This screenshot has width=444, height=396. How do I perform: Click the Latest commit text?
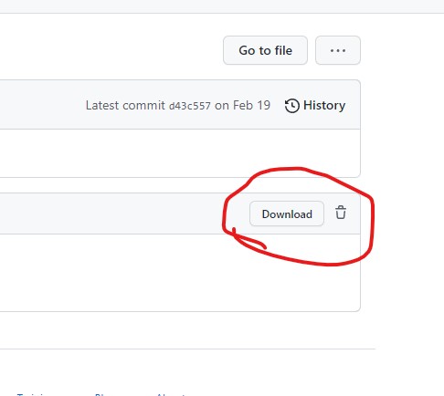point(125,106)
